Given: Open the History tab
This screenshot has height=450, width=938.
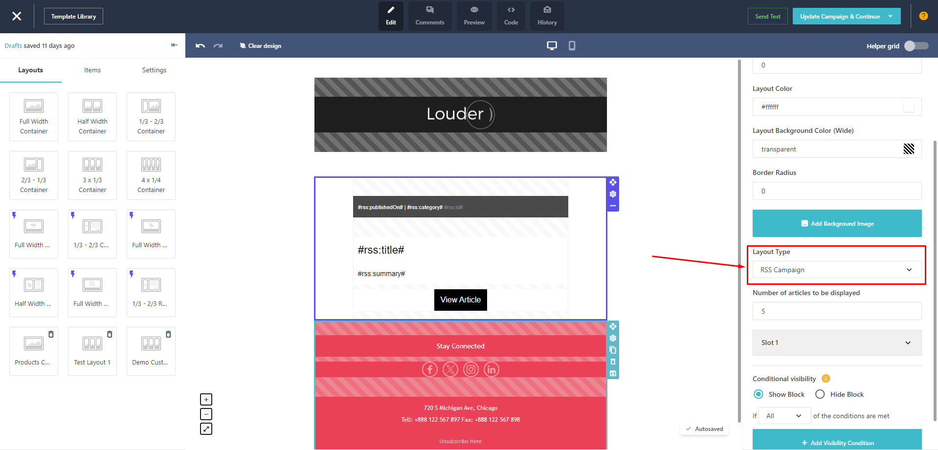Looking at the screenshot, I should pyautogui.click(x=547, y=16).
